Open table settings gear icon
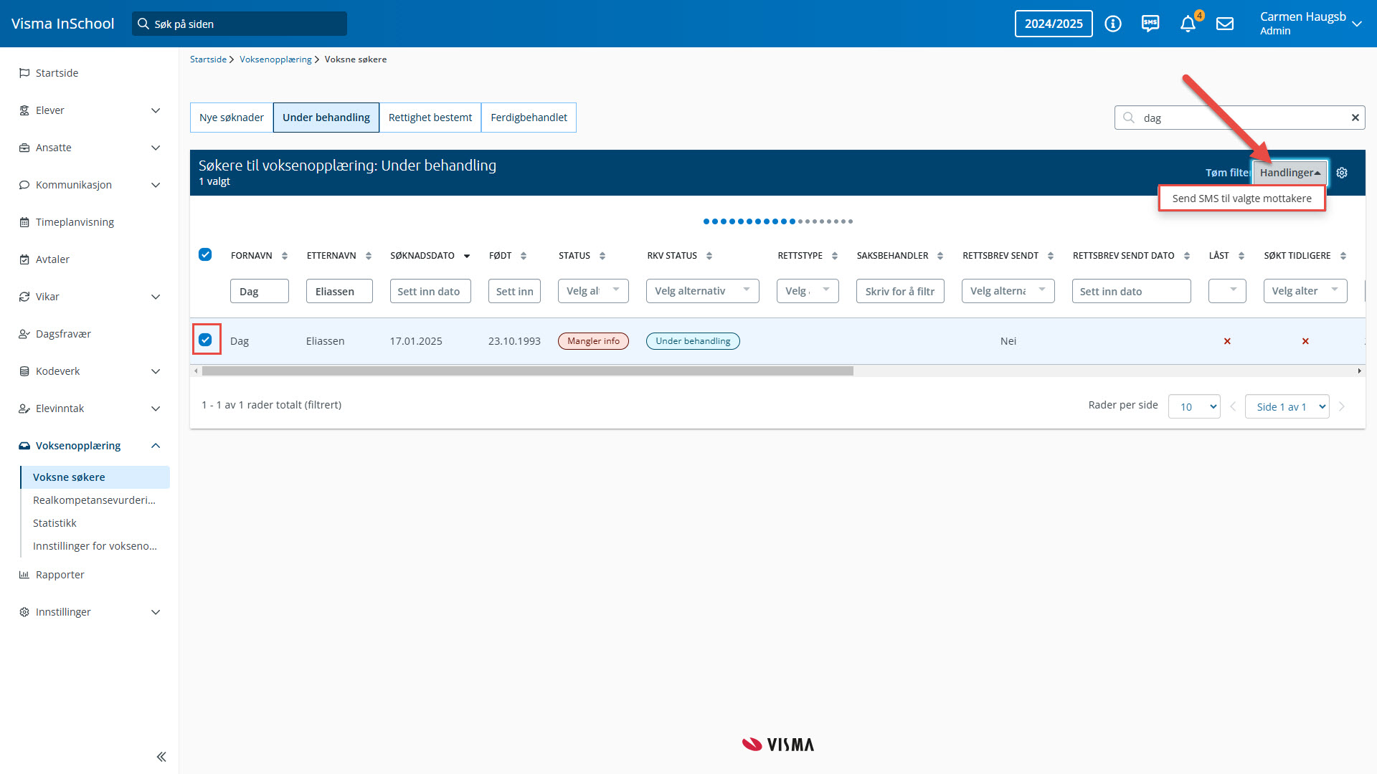The height and width of the screenshot is (774, 1377). (x=1342, y=173)
